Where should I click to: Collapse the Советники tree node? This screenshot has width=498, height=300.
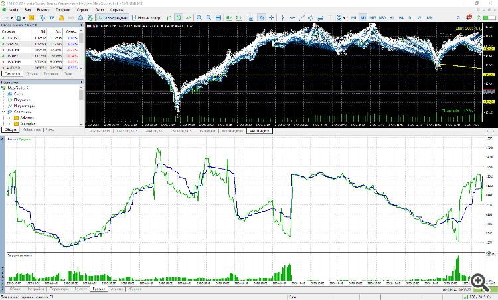[x=3, y=112]
